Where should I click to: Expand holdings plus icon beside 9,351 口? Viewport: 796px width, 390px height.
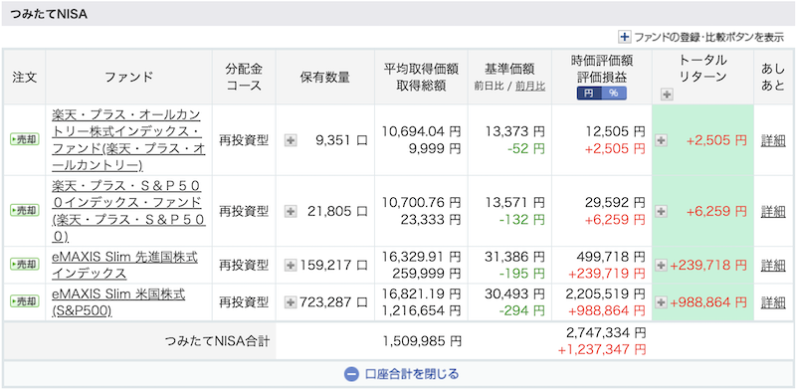point(291,140)
